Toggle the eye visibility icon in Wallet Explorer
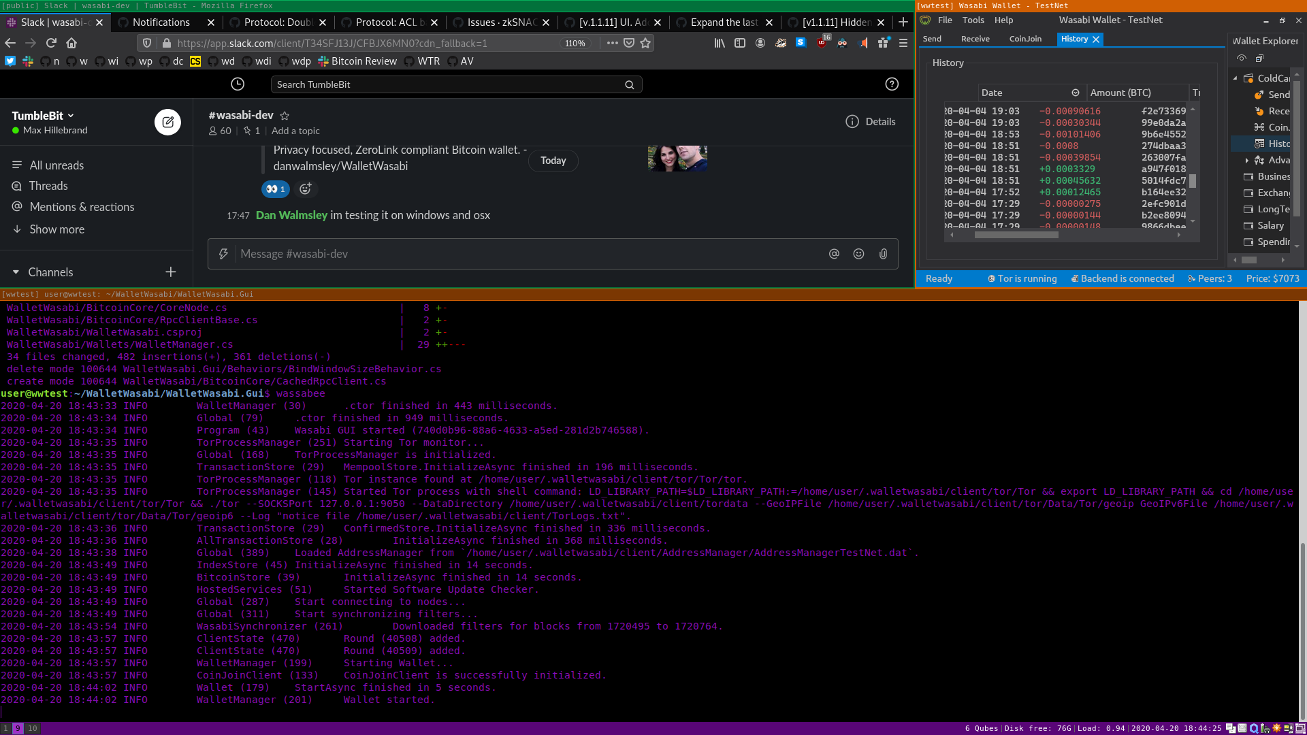The width and height of the screenshot is (1307, 735). point(1241,59)
